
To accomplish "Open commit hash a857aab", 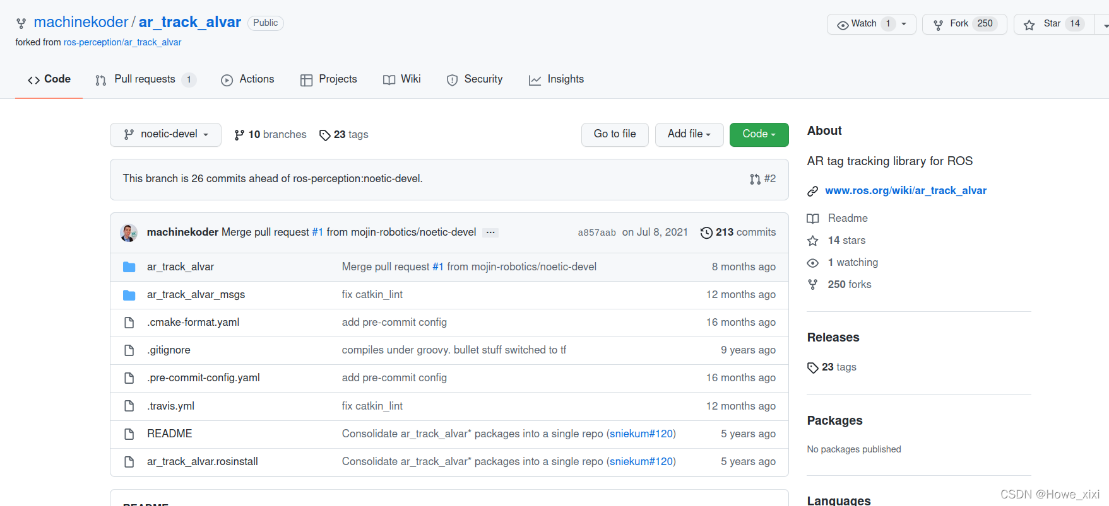I will (596, 233).
